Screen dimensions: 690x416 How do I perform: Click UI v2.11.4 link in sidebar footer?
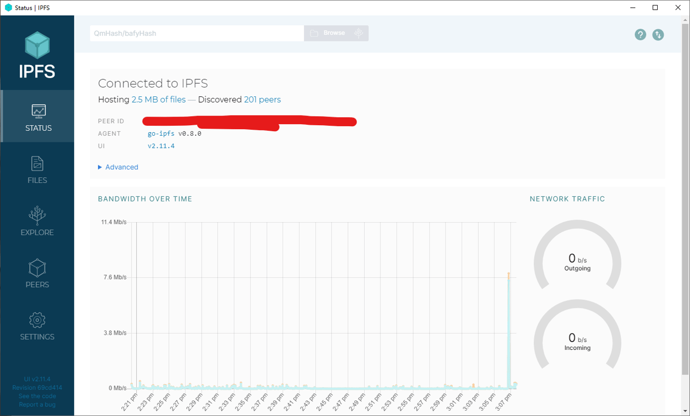click(37, 379)
